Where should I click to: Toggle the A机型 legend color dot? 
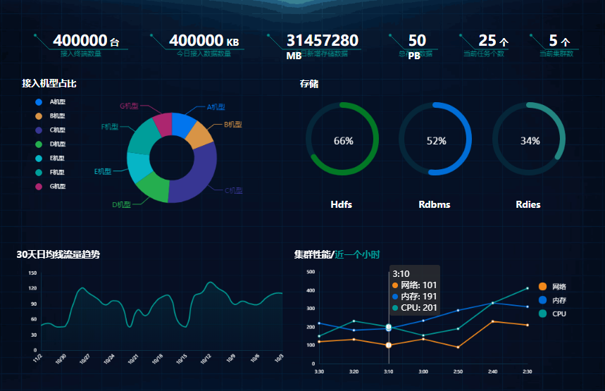(x=39, y=102)
